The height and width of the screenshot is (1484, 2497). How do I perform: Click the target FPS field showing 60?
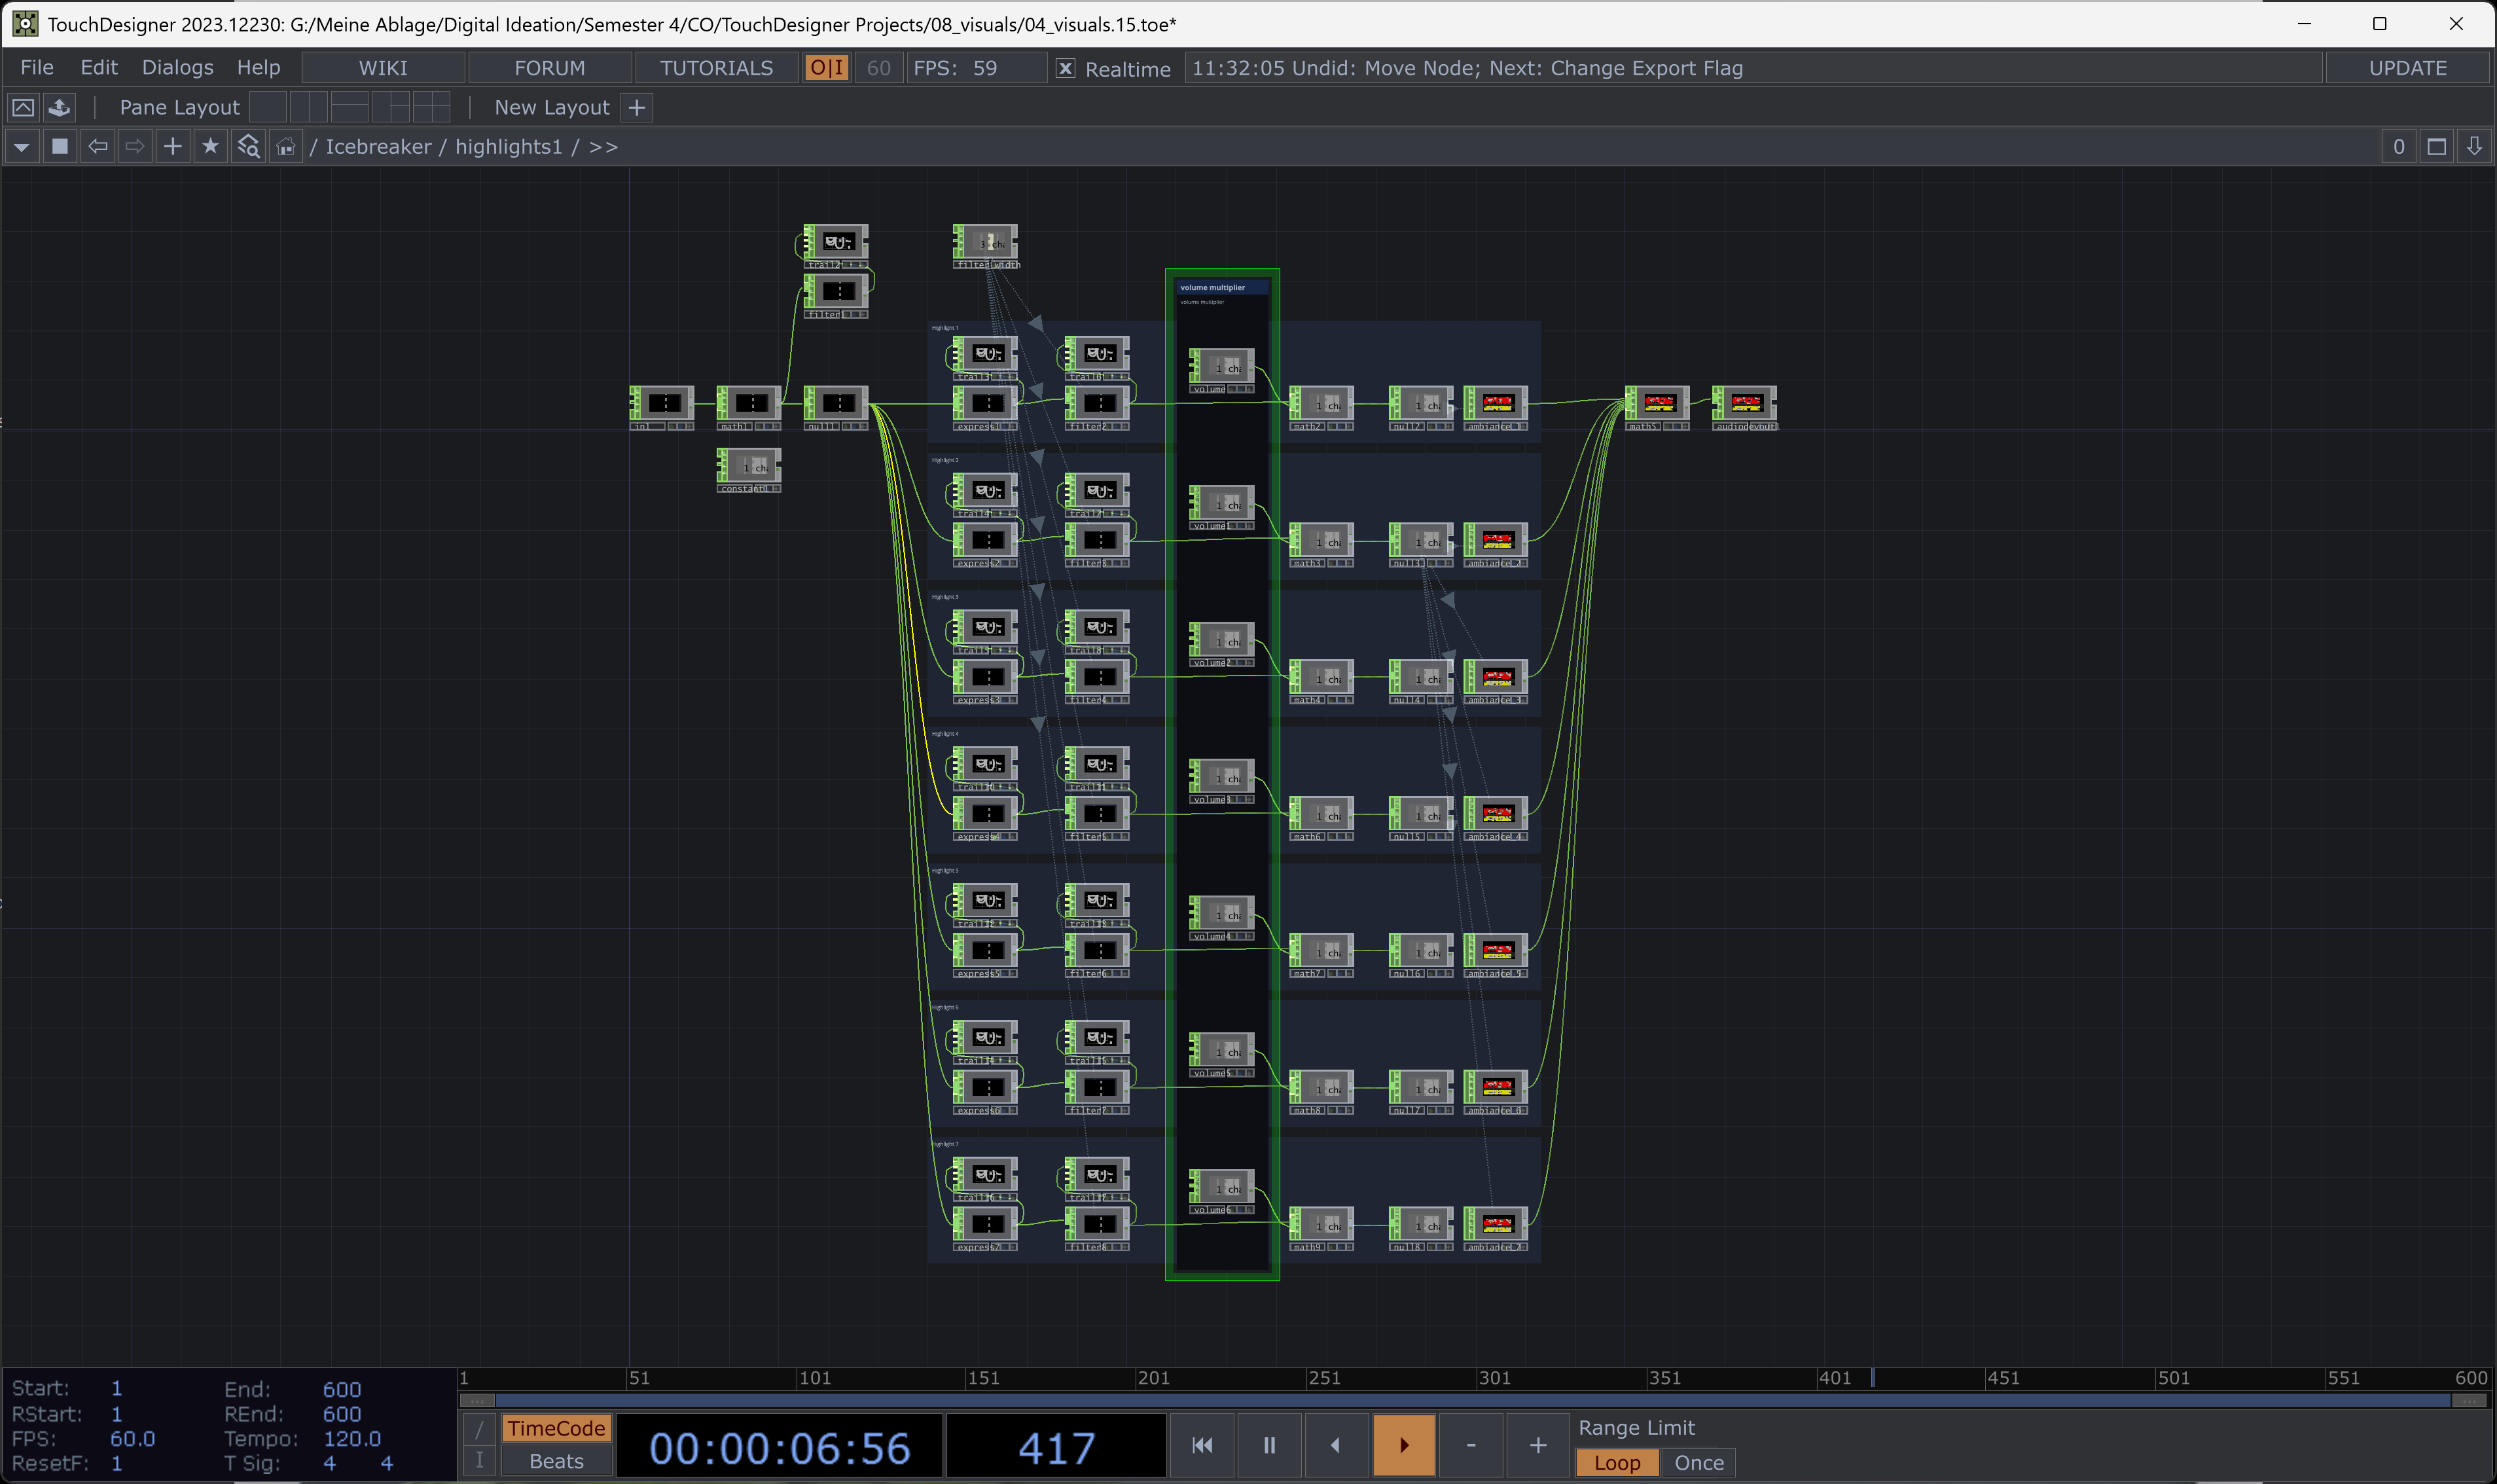pos(878,68)
